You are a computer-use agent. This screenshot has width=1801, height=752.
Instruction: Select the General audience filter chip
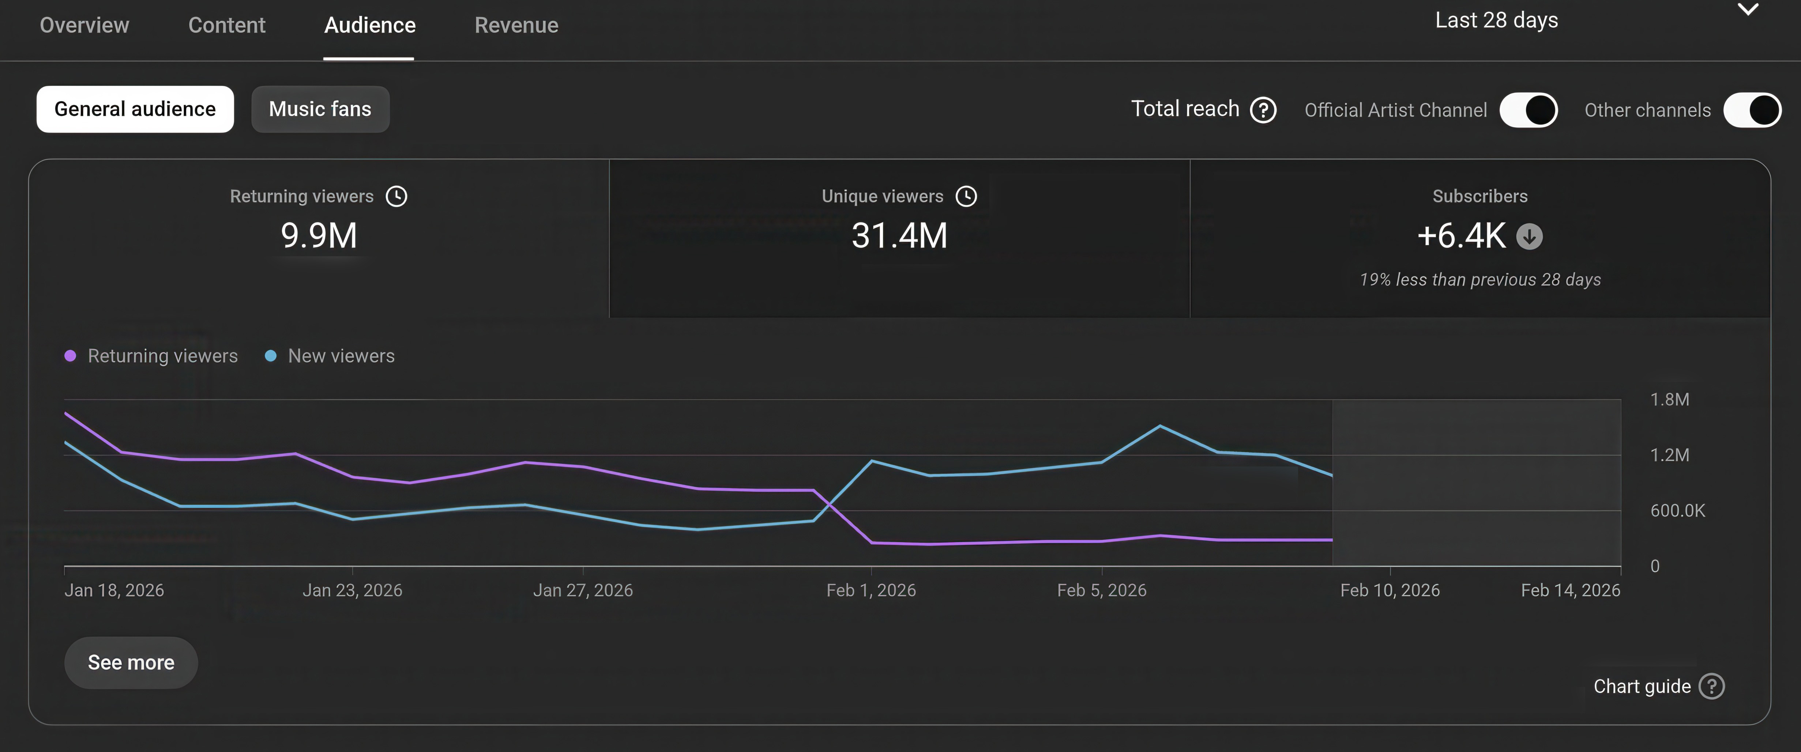[135, 109]
